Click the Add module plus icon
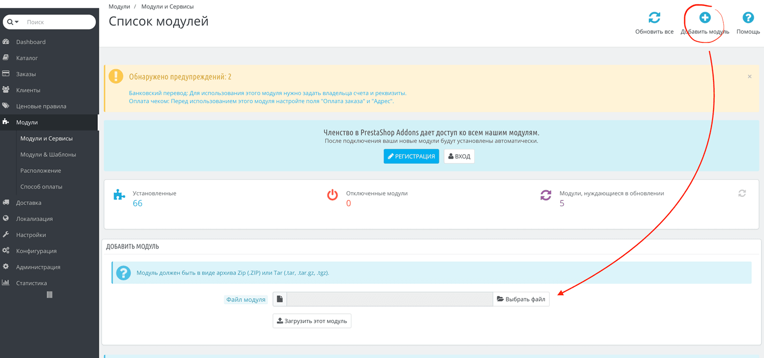 (x=705, y=18)
